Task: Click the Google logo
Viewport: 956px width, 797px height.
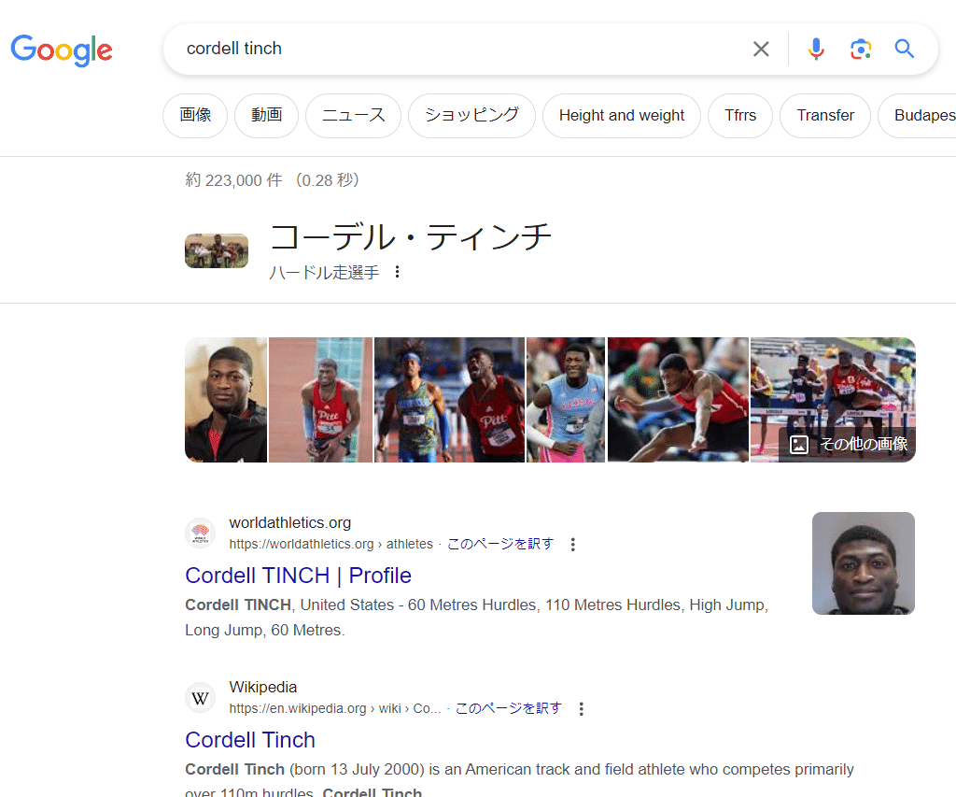Action: (x=62, y=50)
